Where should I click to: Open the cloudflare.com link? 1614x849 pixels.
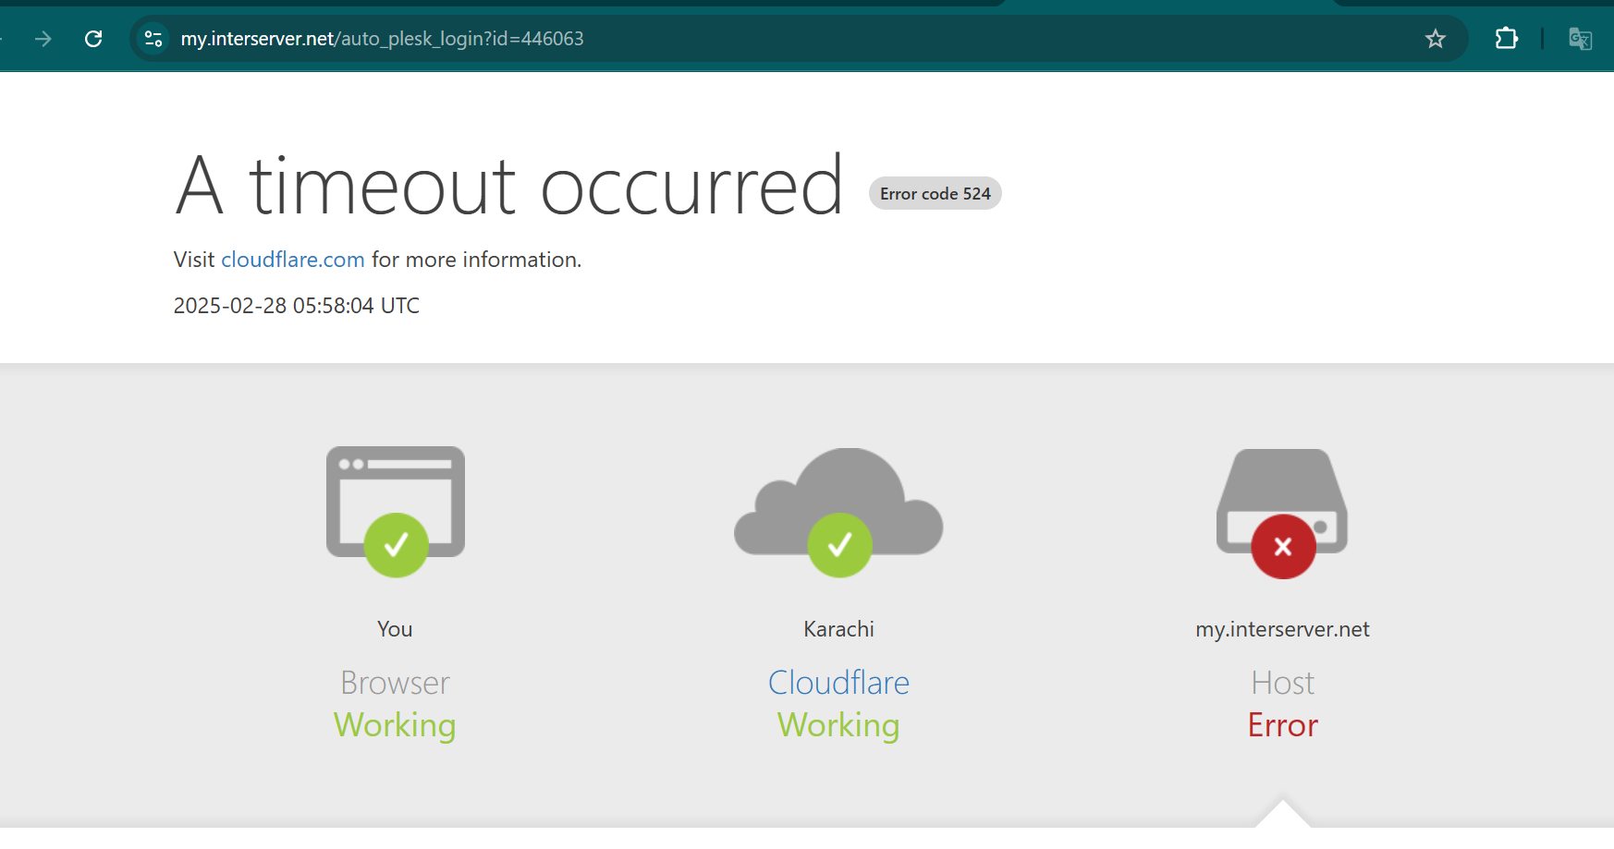coord(293,260)
